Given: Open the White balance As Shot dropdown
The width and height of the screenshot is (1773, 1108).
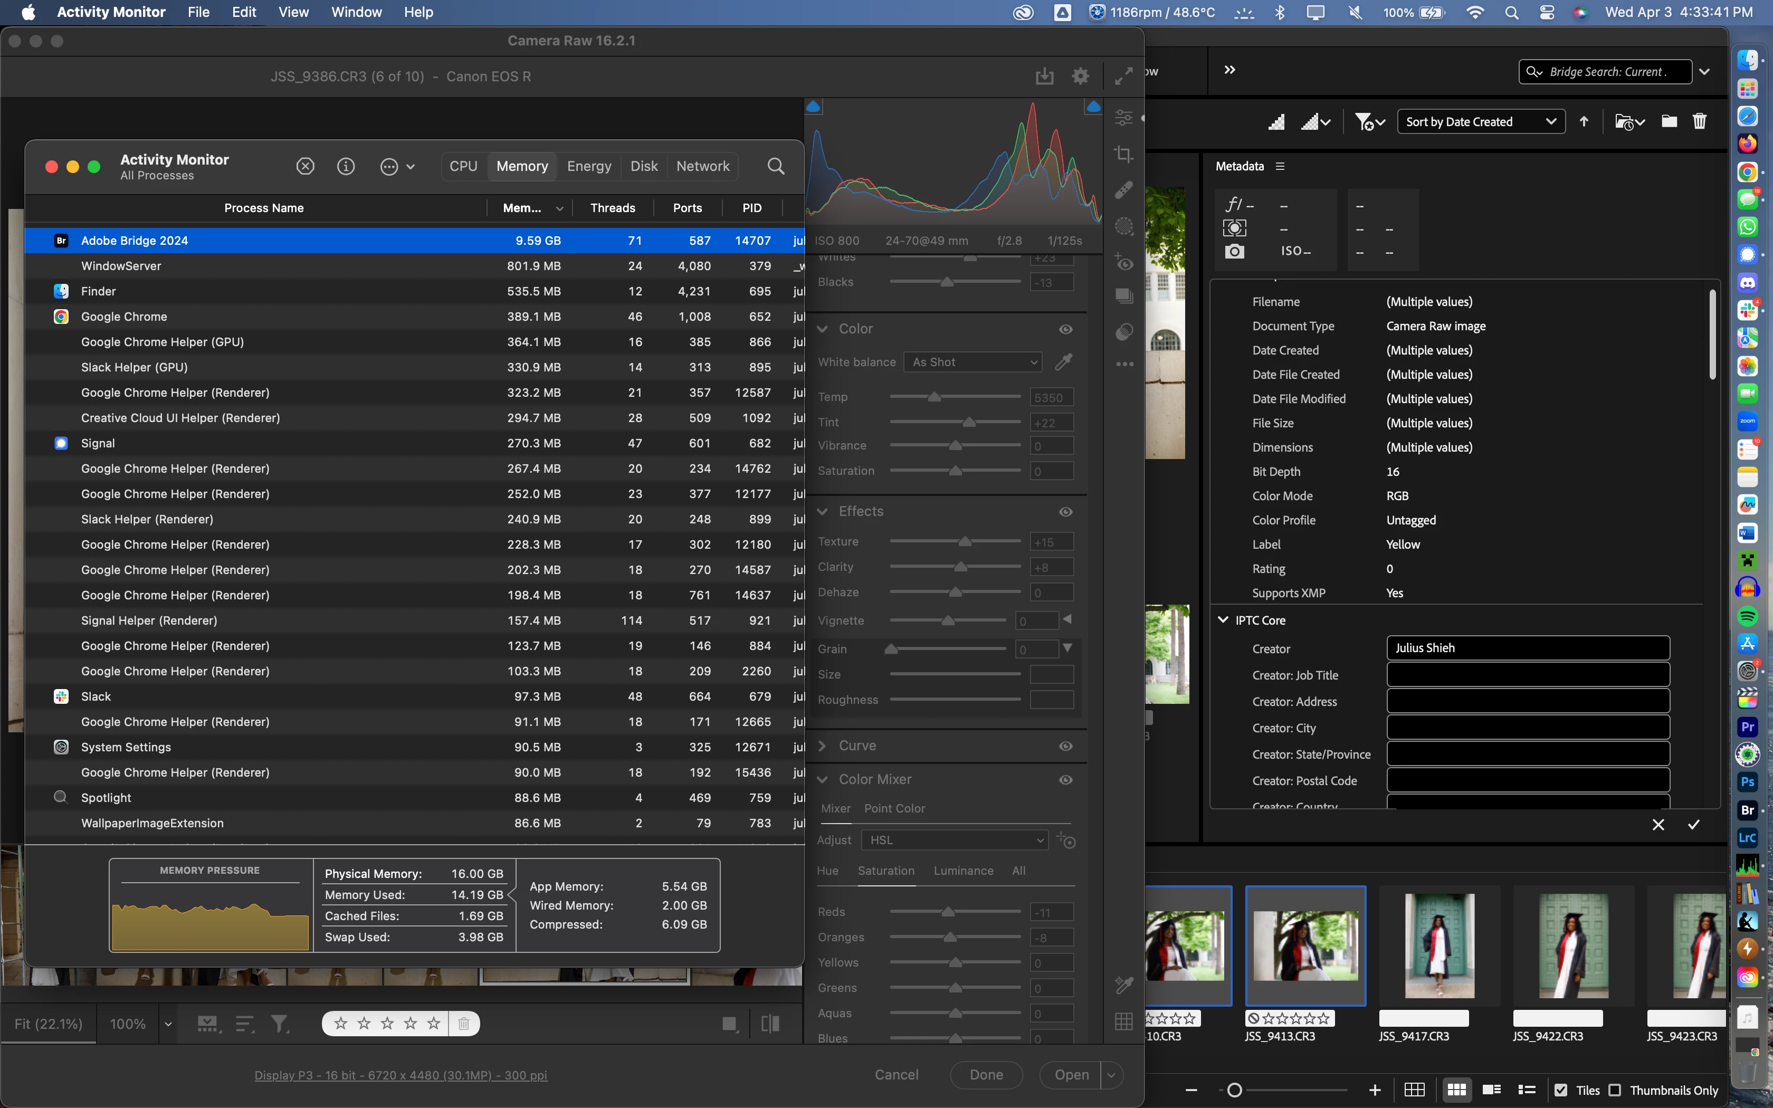Looking at the screenshot, I should (974, 362).
